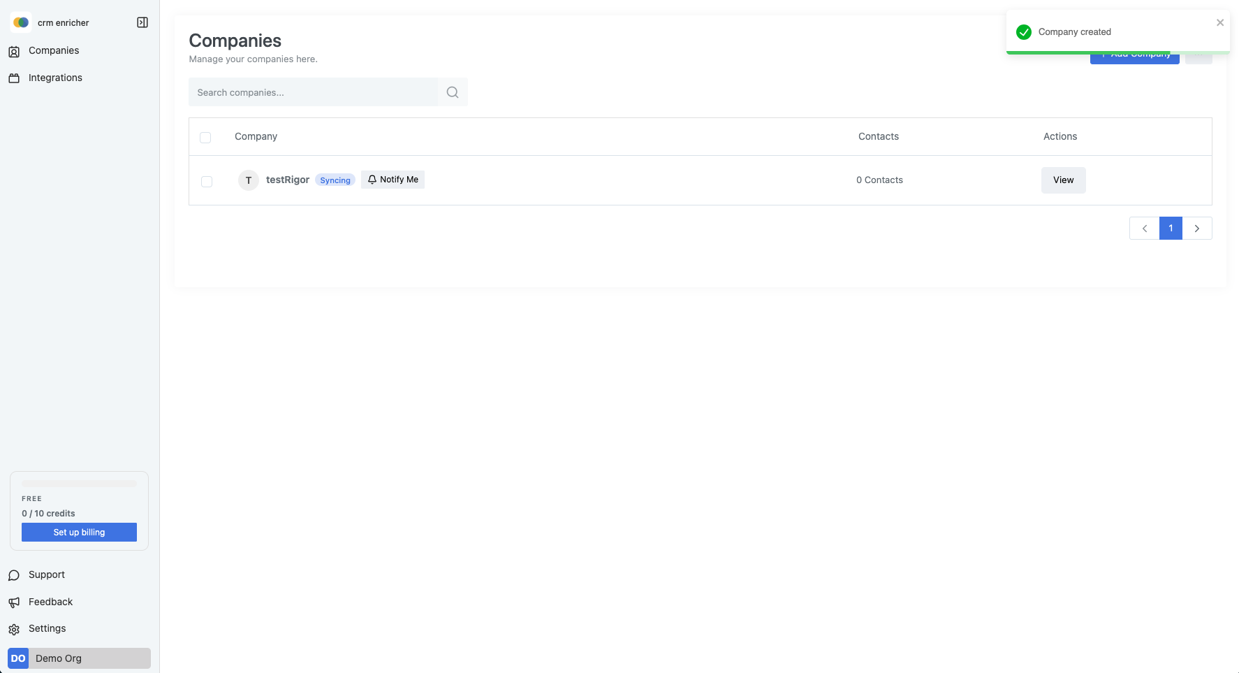The image size is (1239, 673).
Task: Open Companies in the sidebar
Action: pyautogui.click(x=54, y=50)
